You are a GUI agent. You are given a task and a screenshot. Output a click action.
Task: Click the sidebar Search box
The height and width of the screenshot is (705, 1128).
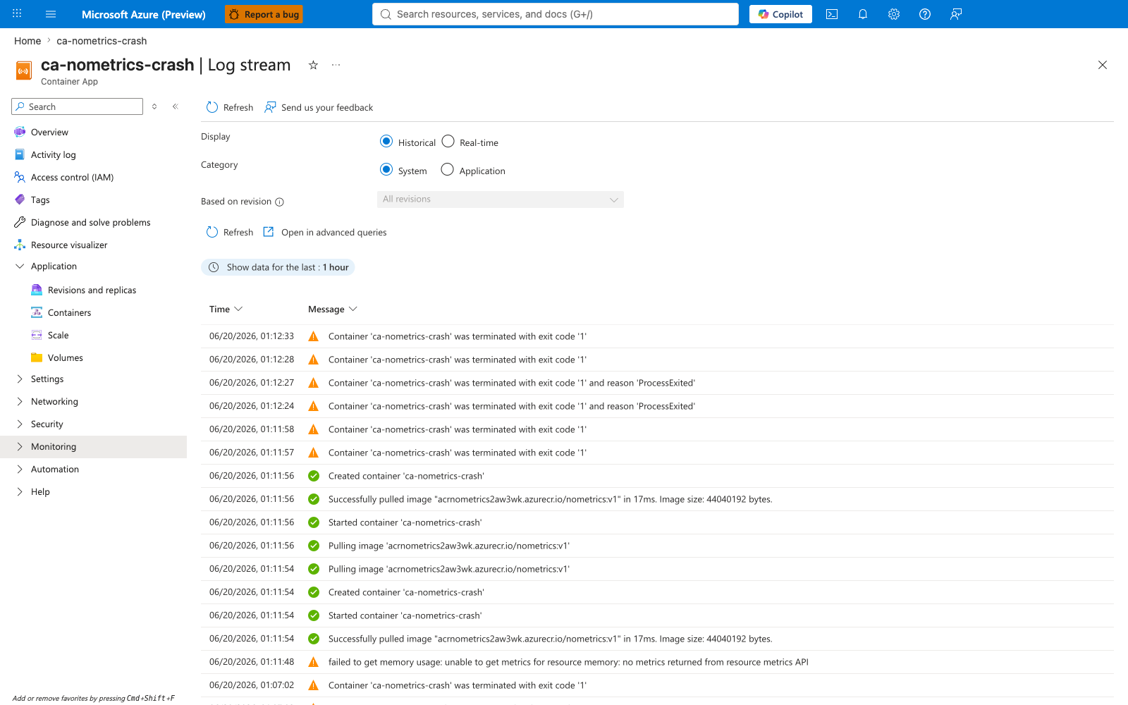coord(78,106)
